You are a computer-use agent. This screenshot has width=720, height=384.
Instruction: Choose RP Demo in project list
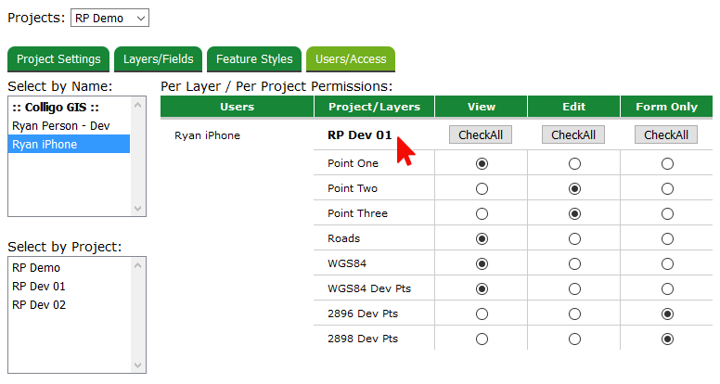tap(36, 268)
